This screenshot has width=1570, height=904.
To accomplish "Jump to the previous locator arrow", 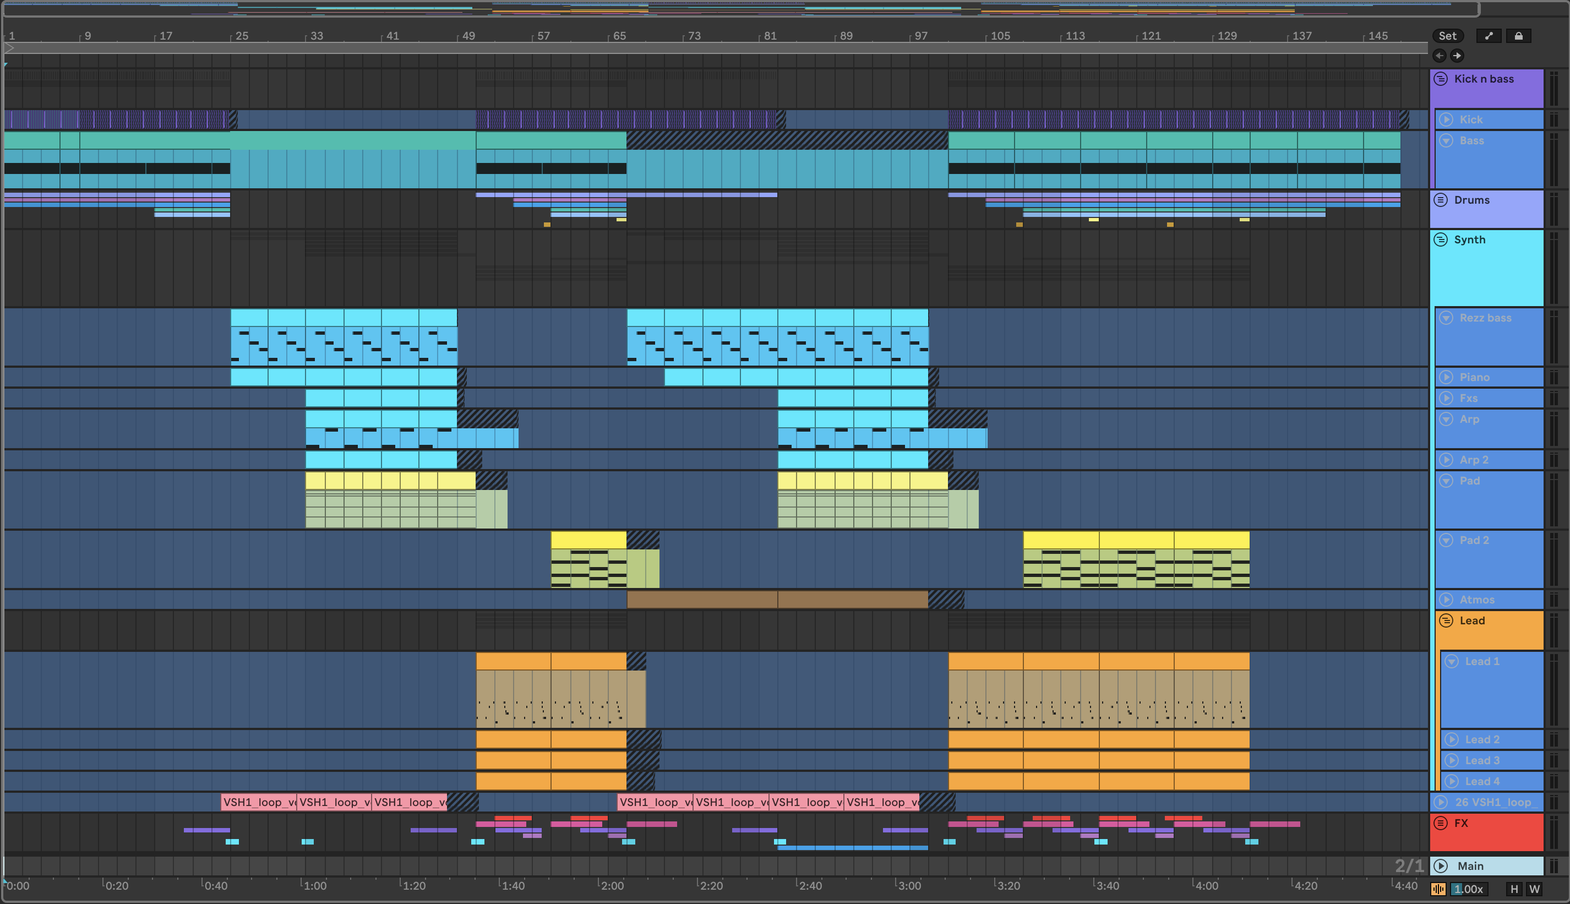I will (x=1439, y=56).
